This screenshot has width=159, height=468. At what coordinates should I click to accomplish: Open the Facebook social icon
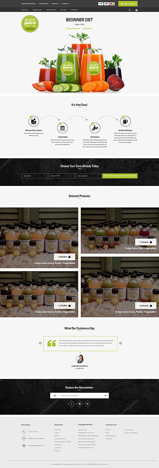tap(72, 404)
